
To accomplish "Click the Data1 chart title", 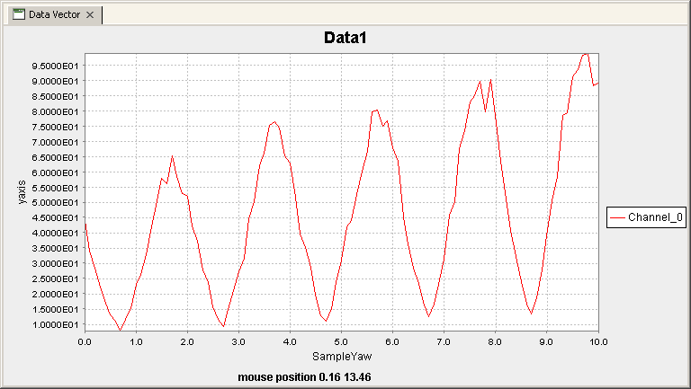I will click(345, 38).
